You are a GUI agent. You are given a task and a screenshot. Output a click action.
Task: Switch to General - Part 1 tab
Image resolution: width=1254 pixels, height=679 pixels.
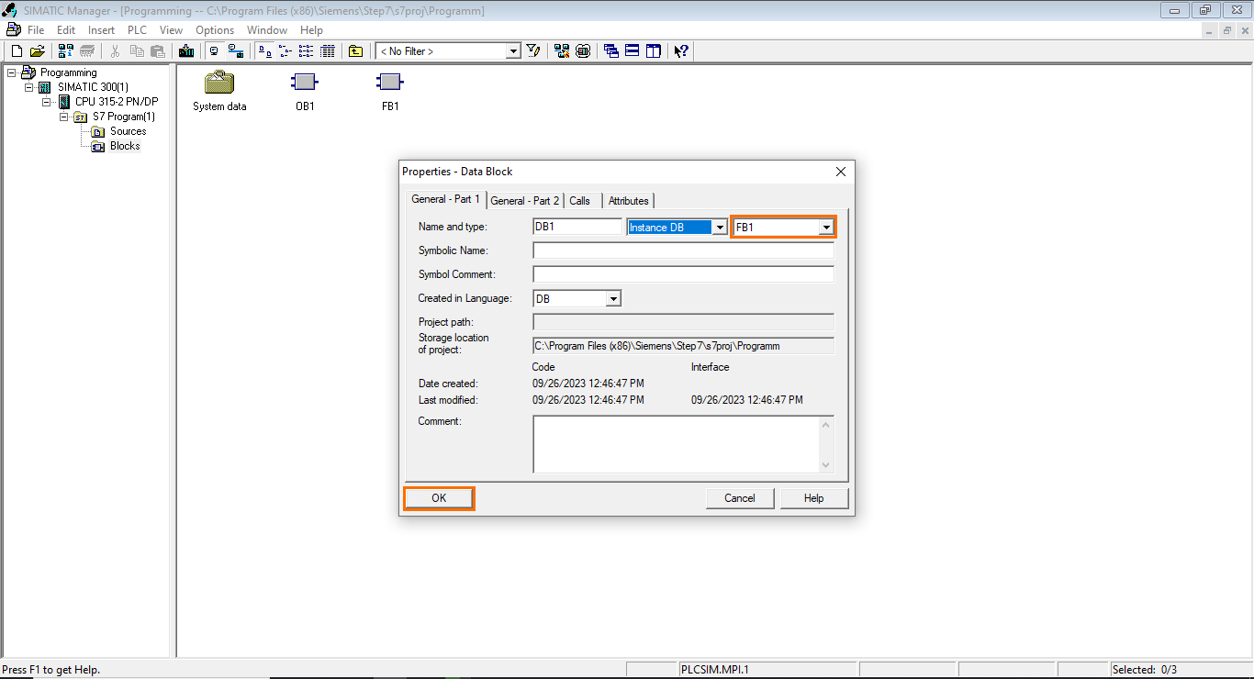(445, 199)
